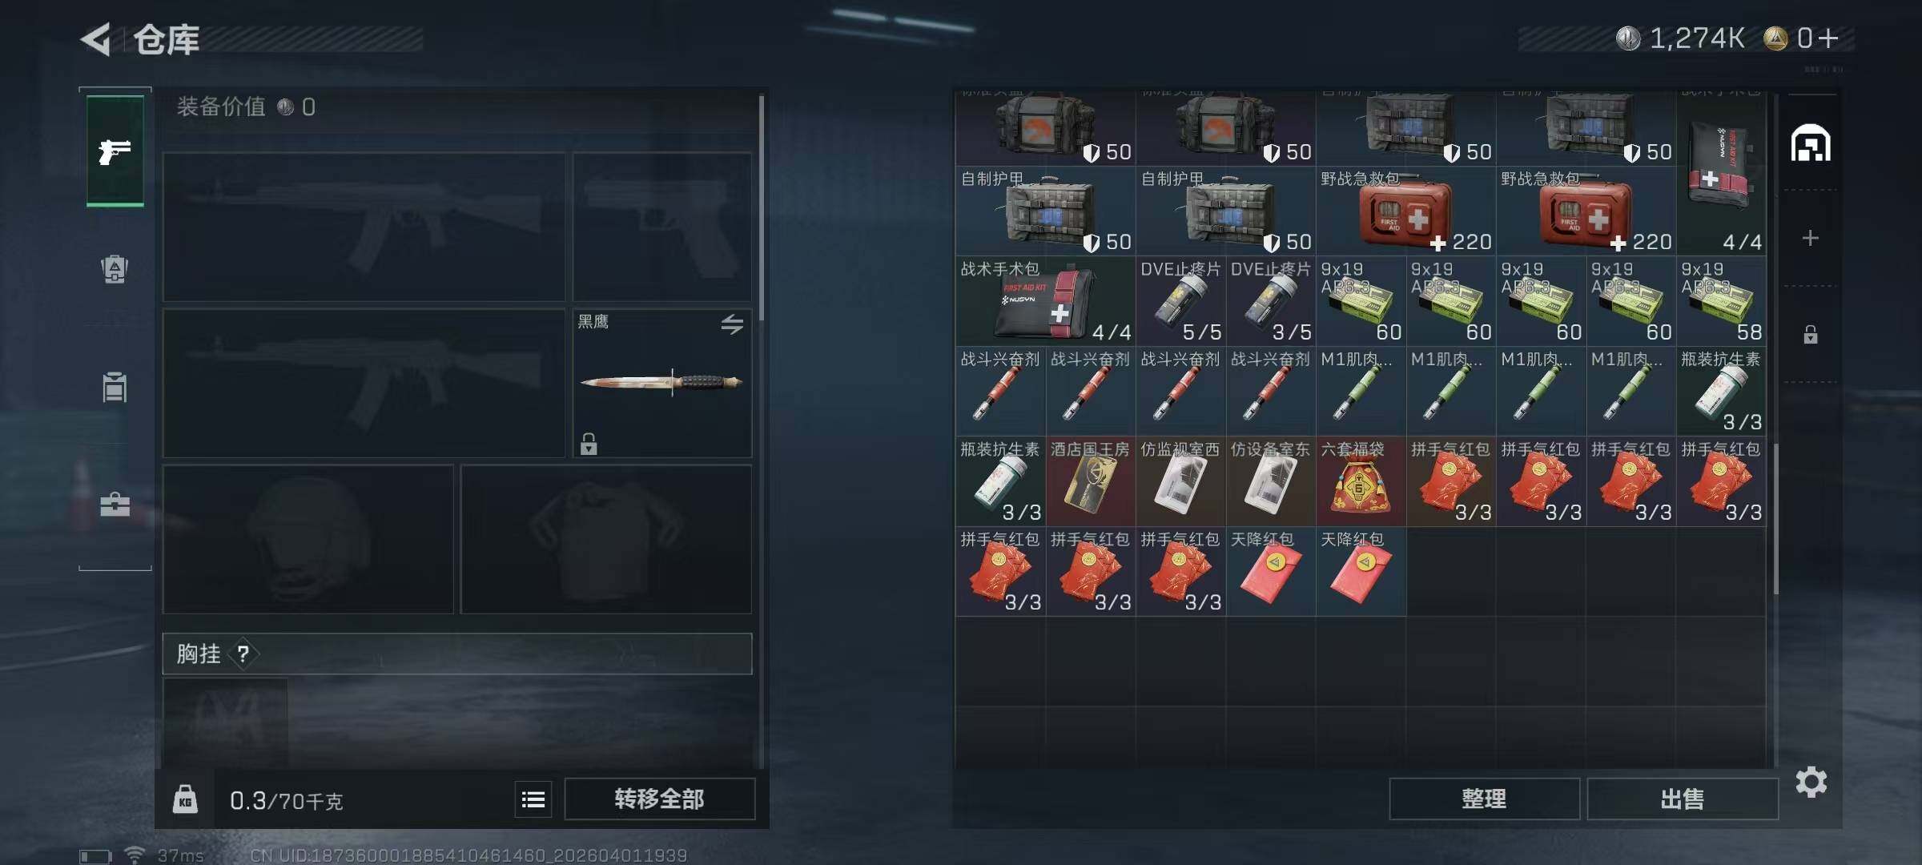Open the warehouse settings gear
This screenshot has width=1922, height=865.
click(1811, 782)
